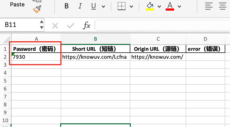Expand borders options dropdown

tap(131, 6)
